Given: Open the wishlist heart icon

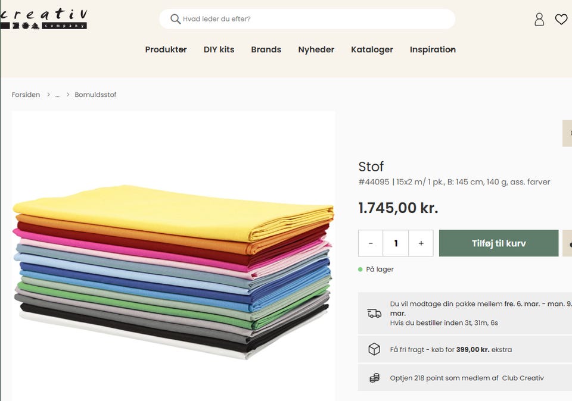Looking at the screenshot, I should pyautogui.click(x=561, y=20).
